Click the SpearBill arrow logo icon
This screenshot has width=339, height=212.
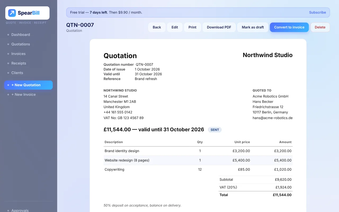[12, 13]
